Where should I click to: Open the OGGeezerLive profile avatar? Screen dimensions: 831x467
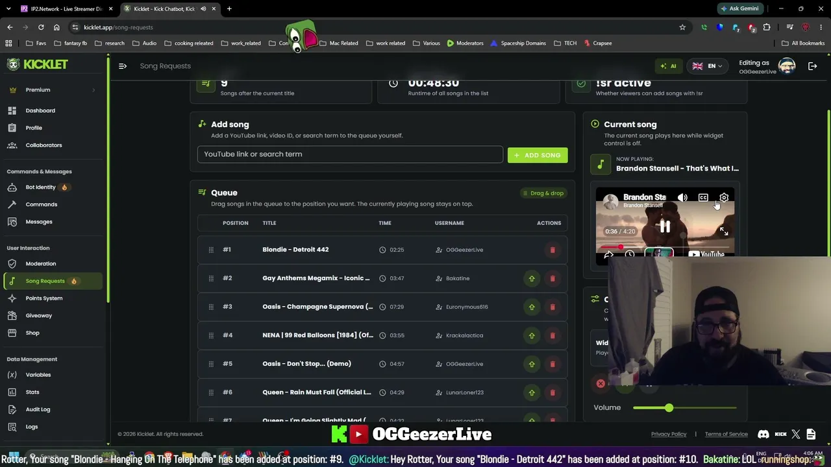pyautogui.click(x=787, y=66)
